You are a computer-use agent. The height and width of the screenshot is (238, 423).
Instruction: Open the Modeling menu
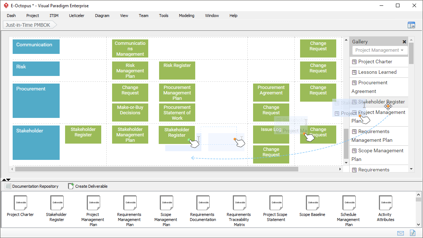[x=187, y=16]
